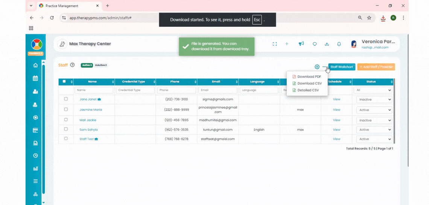Change Jasmine Maria's Active status dropdown

click(374, 110)
